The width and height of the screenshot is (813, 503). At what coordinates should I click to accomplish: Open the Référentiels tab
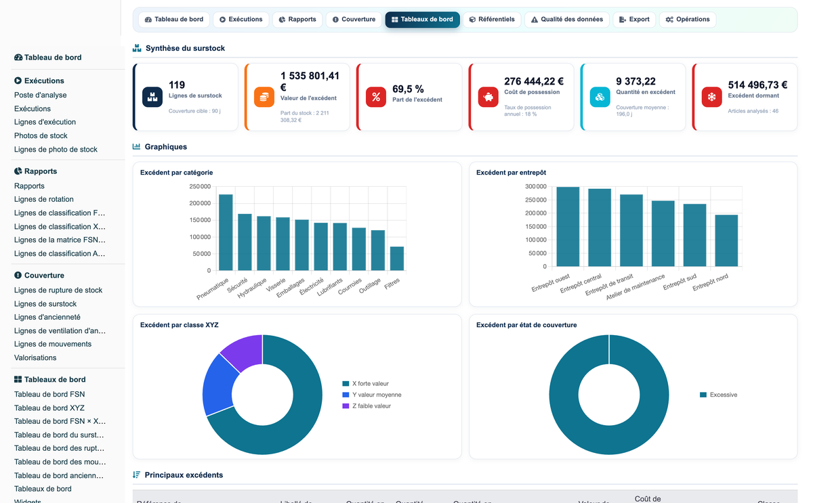[492, 20]
